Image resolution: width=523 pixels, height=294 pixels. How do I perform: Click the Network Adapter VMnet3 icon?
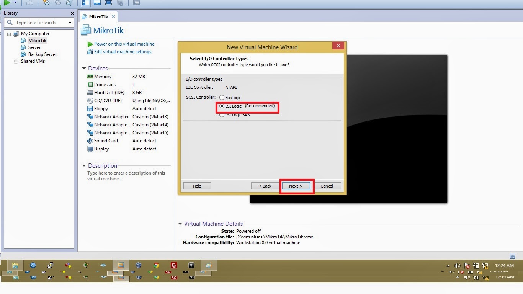coord(90,117)
